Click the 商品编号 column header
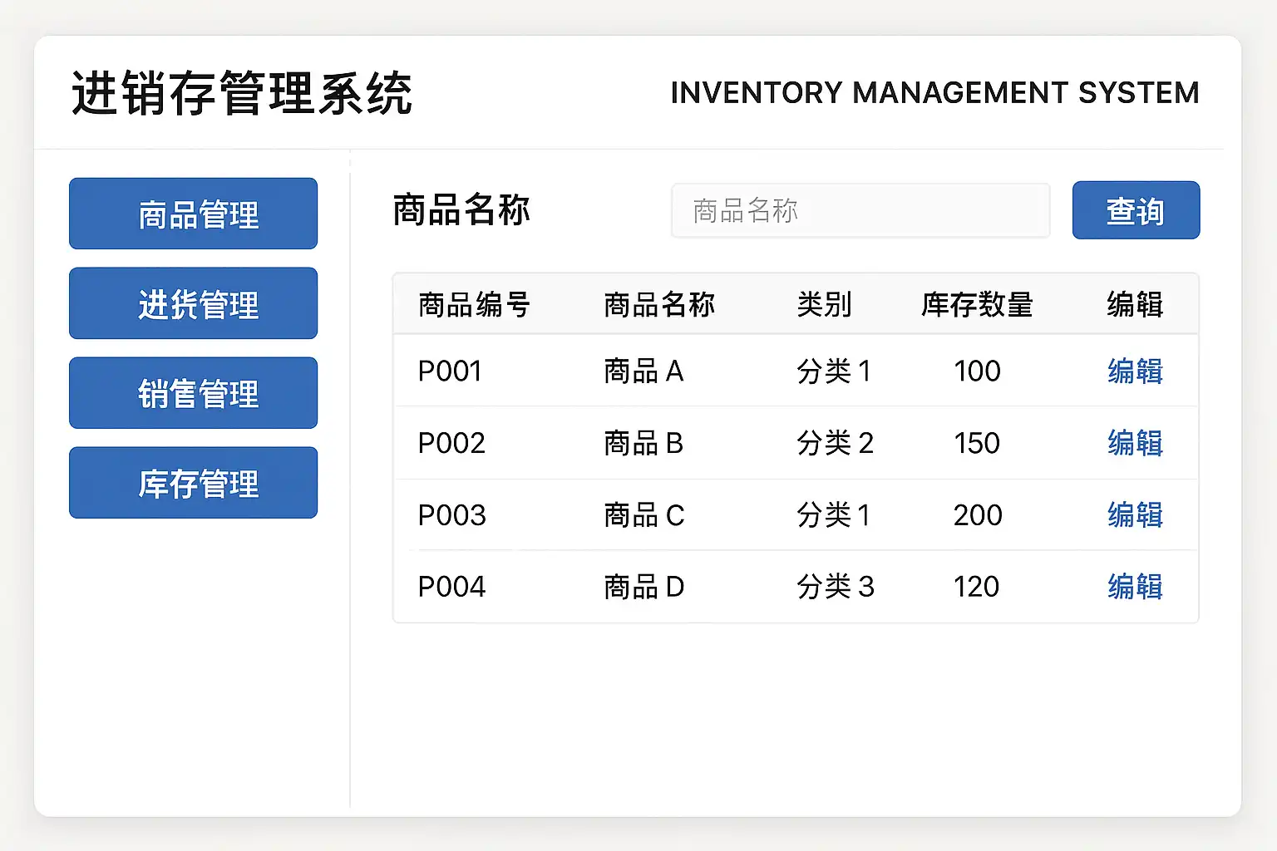Image resolution: width=1277 pixels, height=851 pixels. (x=474, y=305)
